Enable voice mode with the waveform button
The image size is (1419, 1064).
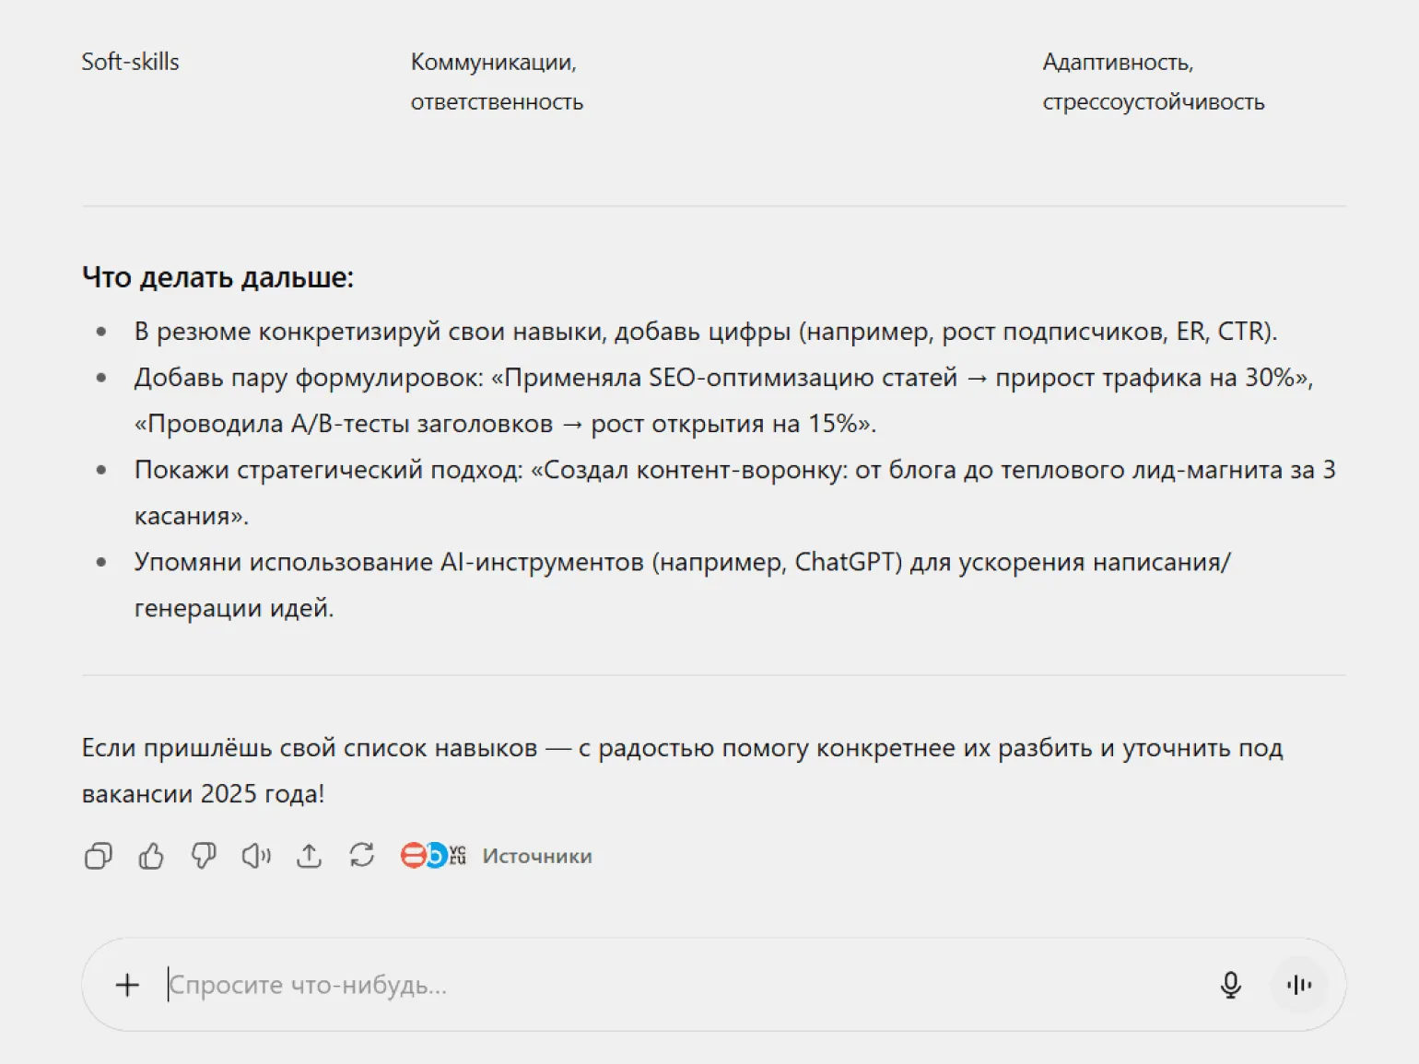point(1298,985)
